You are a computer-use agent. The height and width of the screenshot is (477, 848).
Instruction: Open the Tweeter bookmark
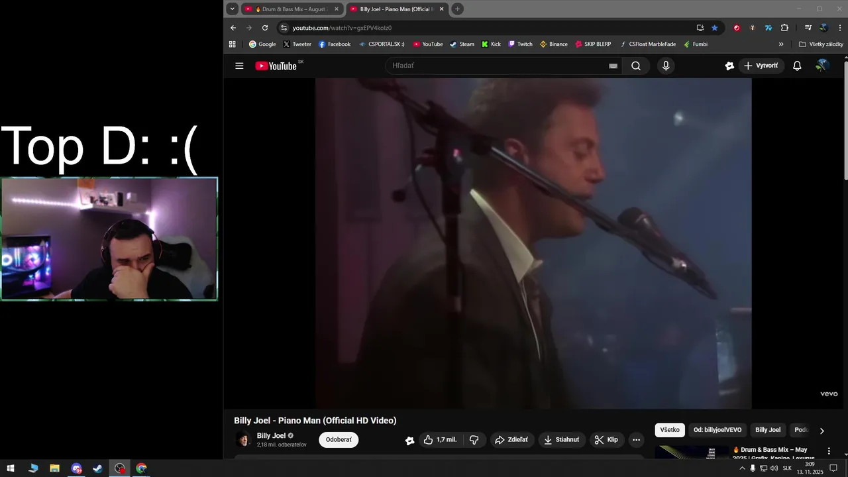point(297,44)
